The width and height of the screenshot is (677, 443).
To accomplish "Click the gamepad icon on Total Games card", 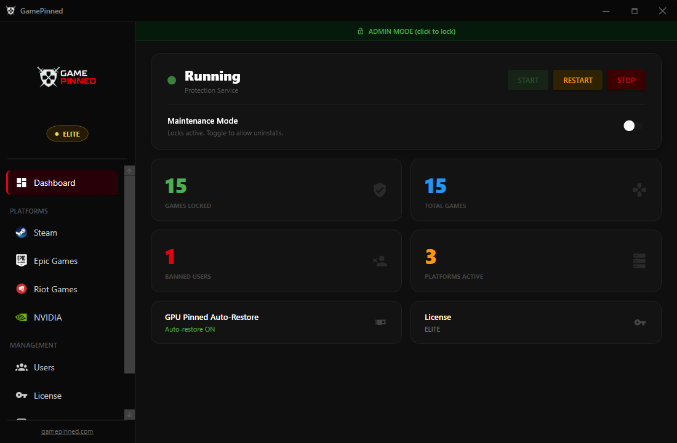I will (639, 190).
